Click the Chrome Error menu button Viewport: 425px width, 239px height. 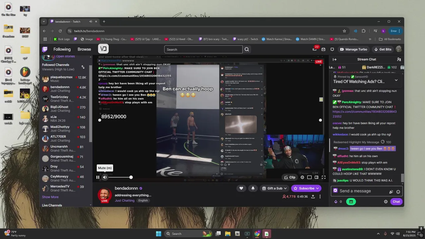[396, 31]
